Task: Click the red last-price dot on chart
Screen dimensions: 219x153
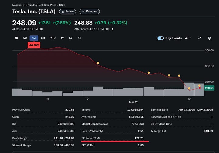Action: pos(200,88)
